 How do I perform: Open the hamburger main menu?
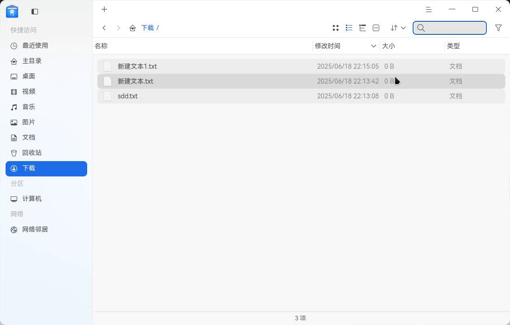(x=429, y=9)
